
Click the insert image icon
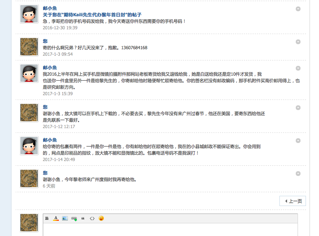pos(65,218)
